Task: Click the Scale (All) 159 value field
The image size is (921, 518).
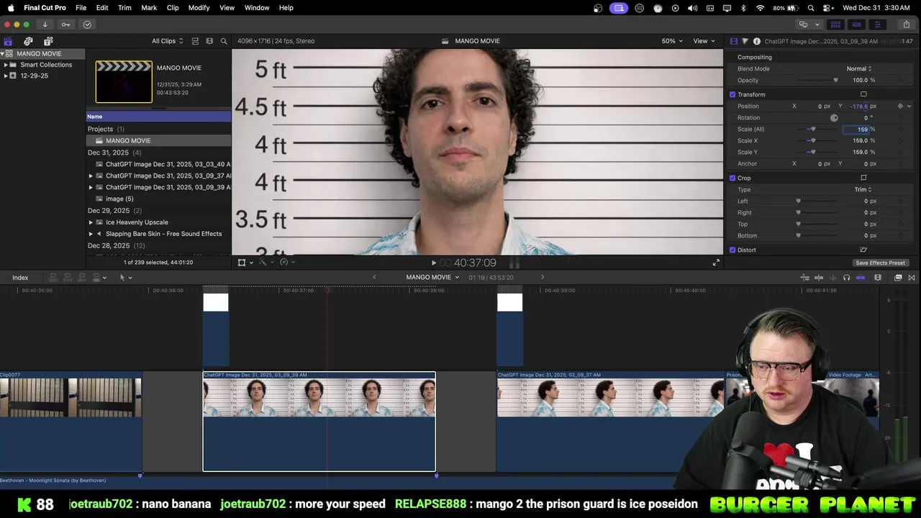Action: tap(857, 129)
